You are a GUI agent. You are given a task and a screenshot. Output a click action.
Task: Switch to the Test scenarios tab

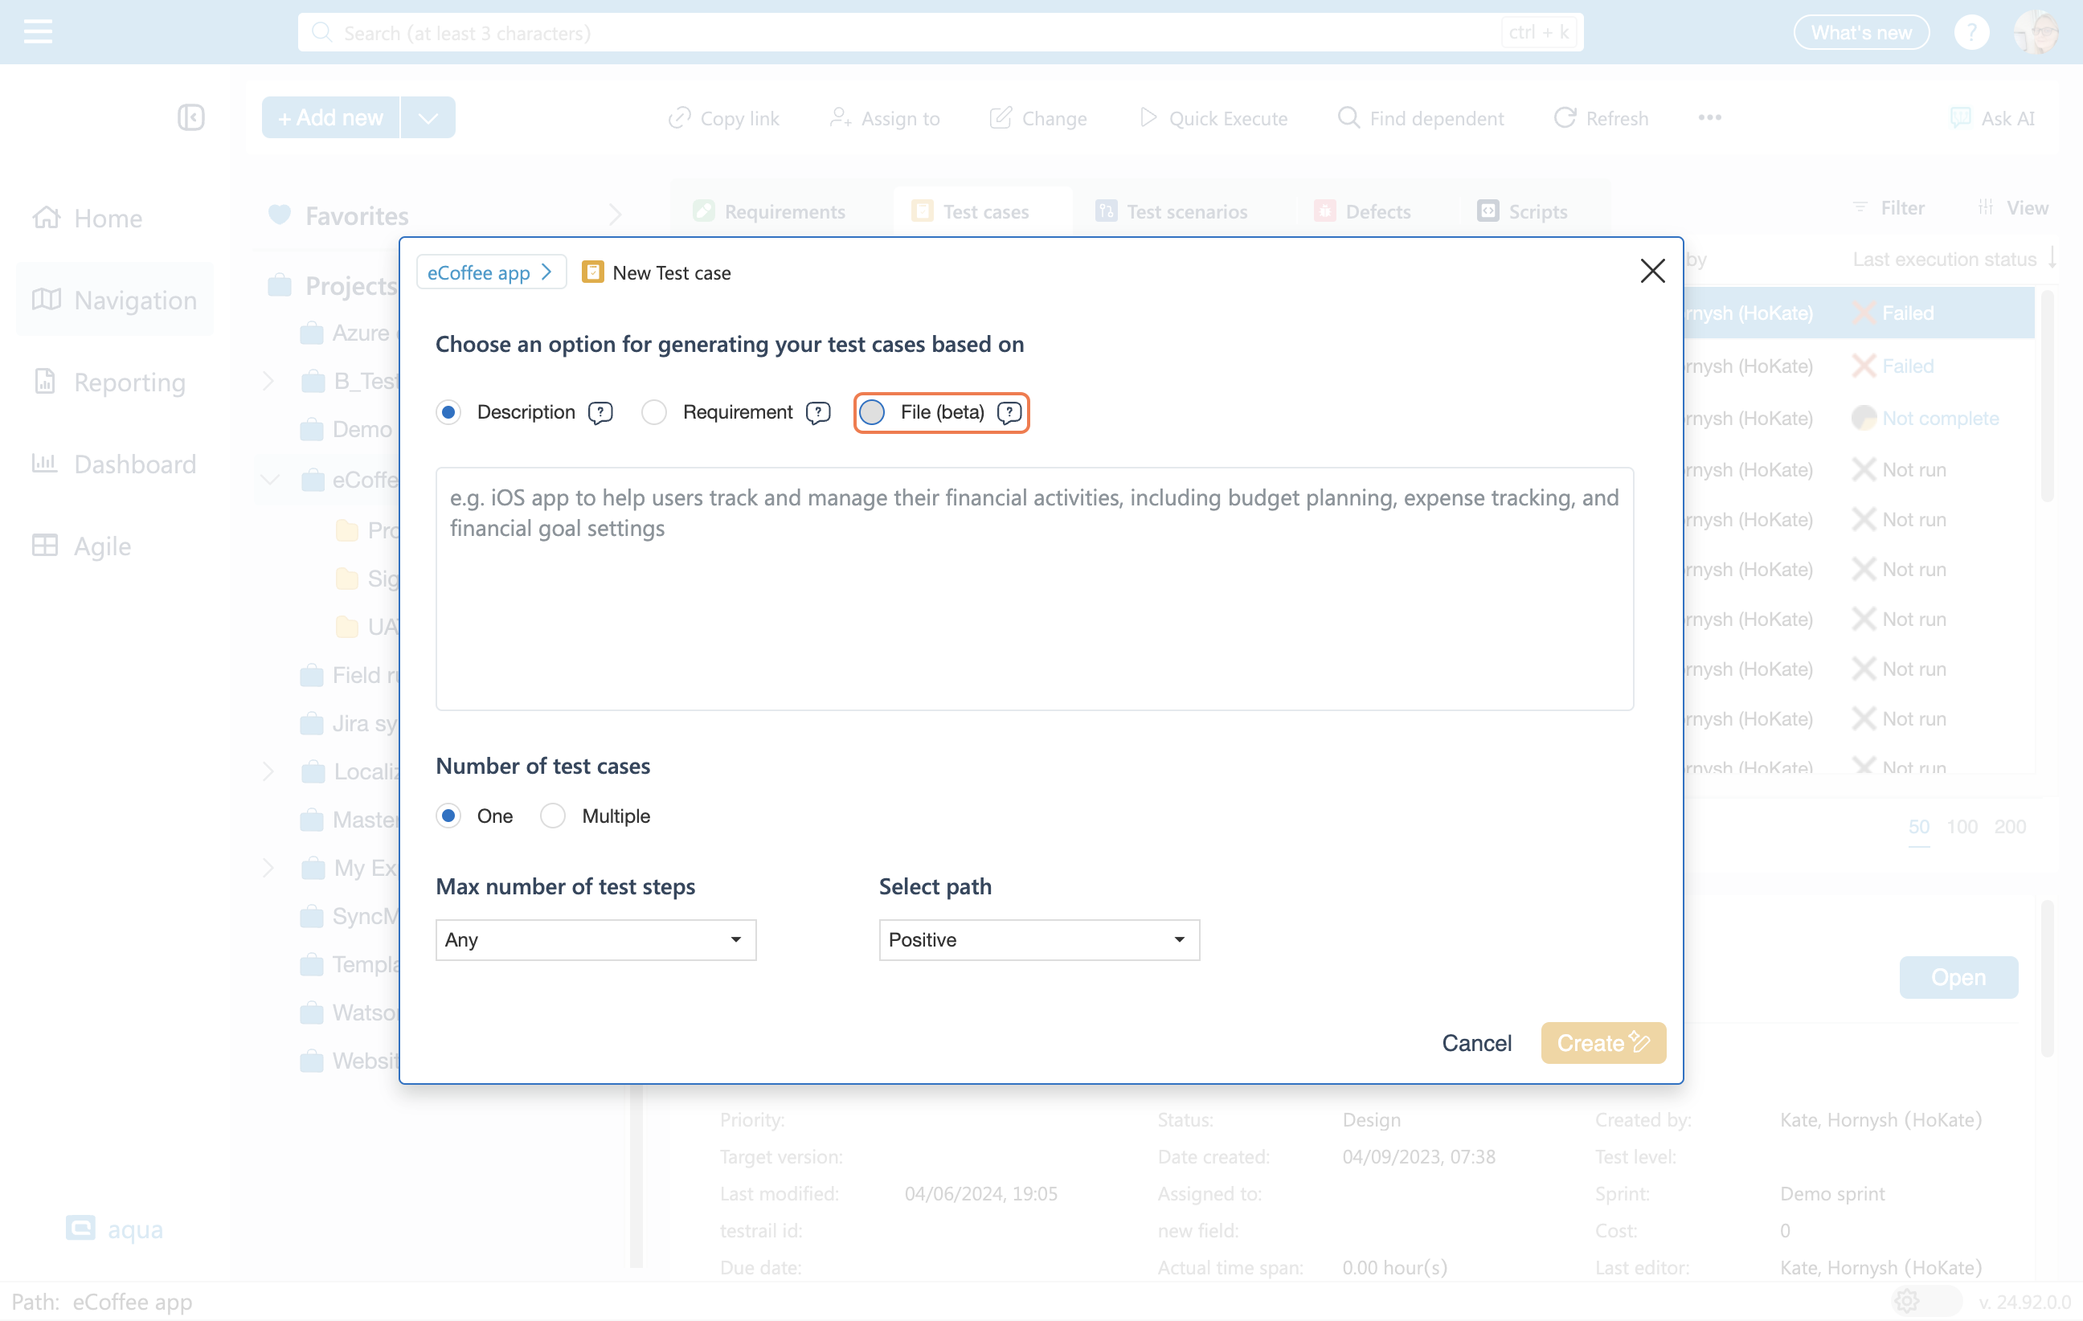tap(1172, 212)
